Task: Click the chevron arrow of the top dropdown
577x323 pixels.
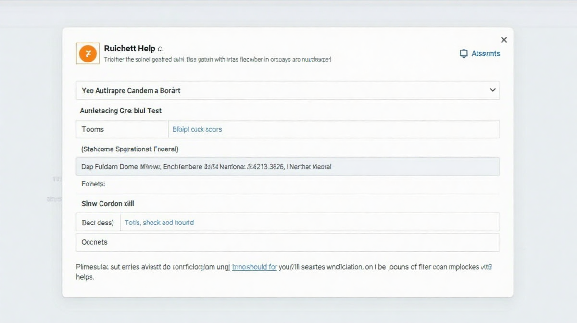Action: click(492, 90)
